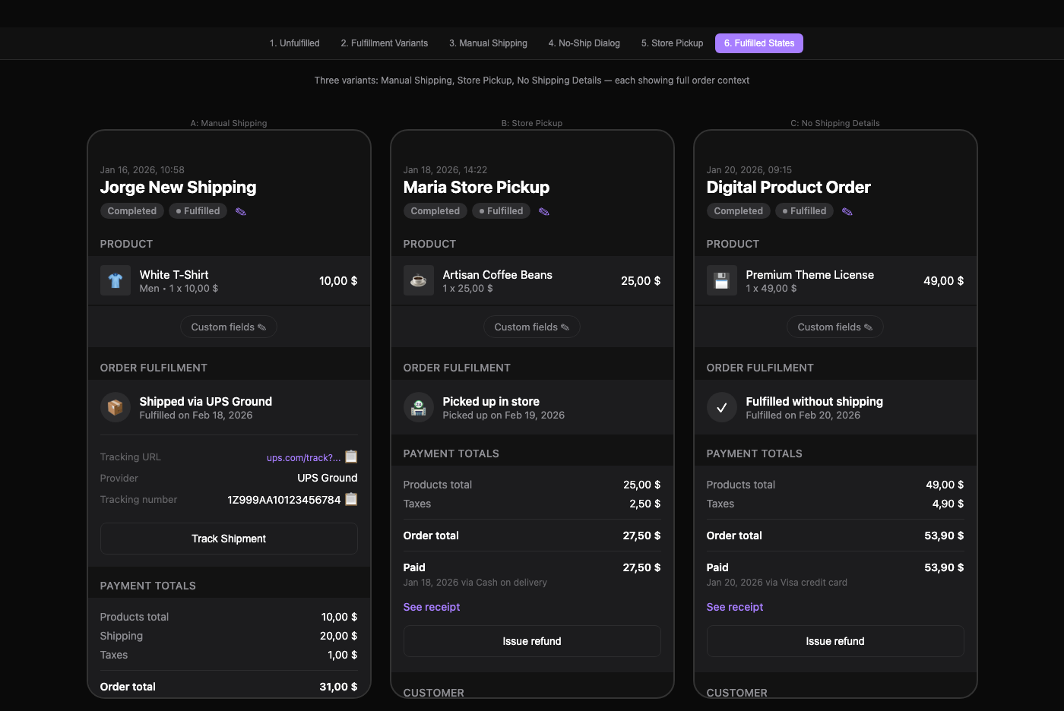Click the UPS Ground package icon
The width and height of the screenshot is (1064, 711).
tap(116, 407)
